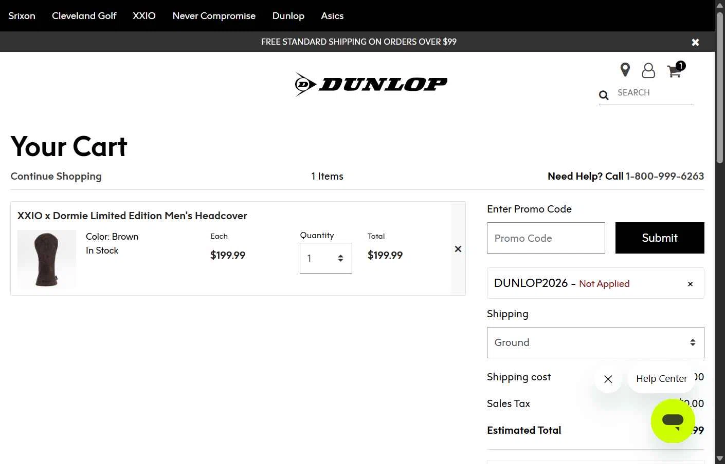725x464 pixels.
Task: Click the 'Not Applied' promo status text
Action: 604,284
